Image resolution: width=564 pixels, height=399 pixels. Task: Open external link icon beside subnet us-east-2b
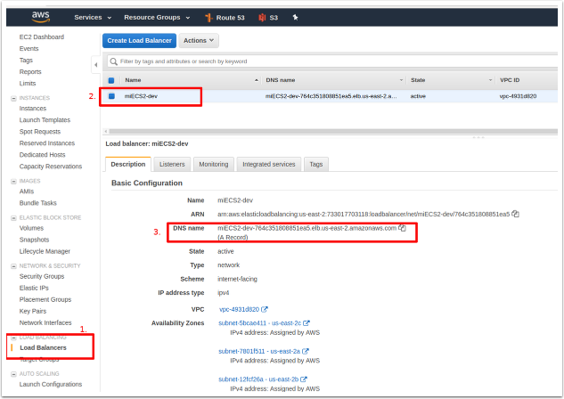tap(304, 379)
